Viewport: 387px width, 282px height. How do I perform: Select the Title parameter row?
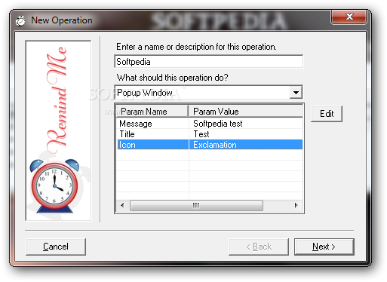[210, 134]
